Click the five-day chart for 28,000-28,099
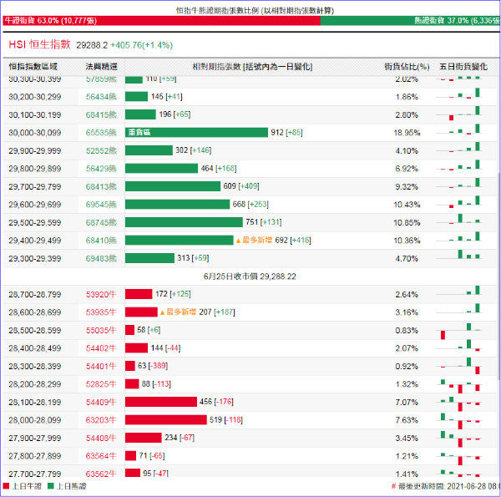 [x=459, y=421]
